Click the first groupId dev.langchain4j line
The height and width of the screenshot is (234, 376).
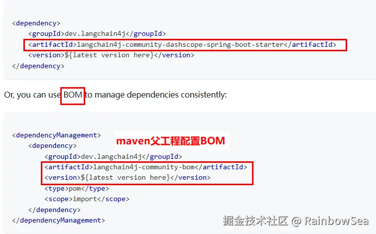(97, 34)
